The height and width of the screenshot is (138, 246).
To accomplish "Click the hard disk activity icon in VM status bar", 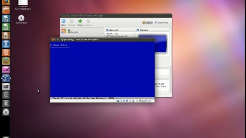I will pyautogui.click(x=118, y=101).
